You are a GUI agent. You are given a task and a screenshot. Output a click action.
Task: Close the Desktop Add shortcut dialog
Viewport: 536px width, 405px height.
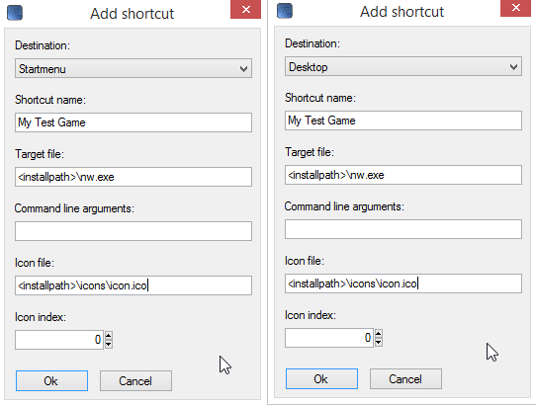[x=516, y=8]
